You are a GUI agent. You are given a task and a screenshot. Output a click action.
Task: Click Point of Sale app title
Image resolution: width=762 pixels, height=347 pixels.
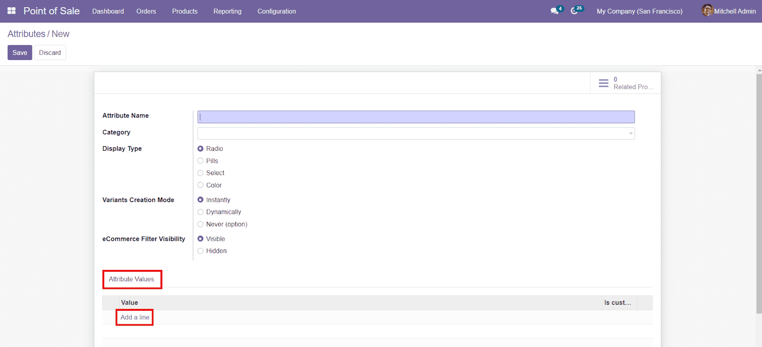51,11
